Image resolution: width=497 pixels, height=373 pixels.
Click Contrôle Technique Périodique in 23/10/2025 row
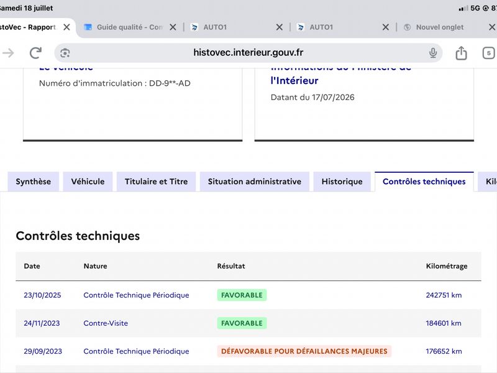pyautogui.click(x=136, y=295)
